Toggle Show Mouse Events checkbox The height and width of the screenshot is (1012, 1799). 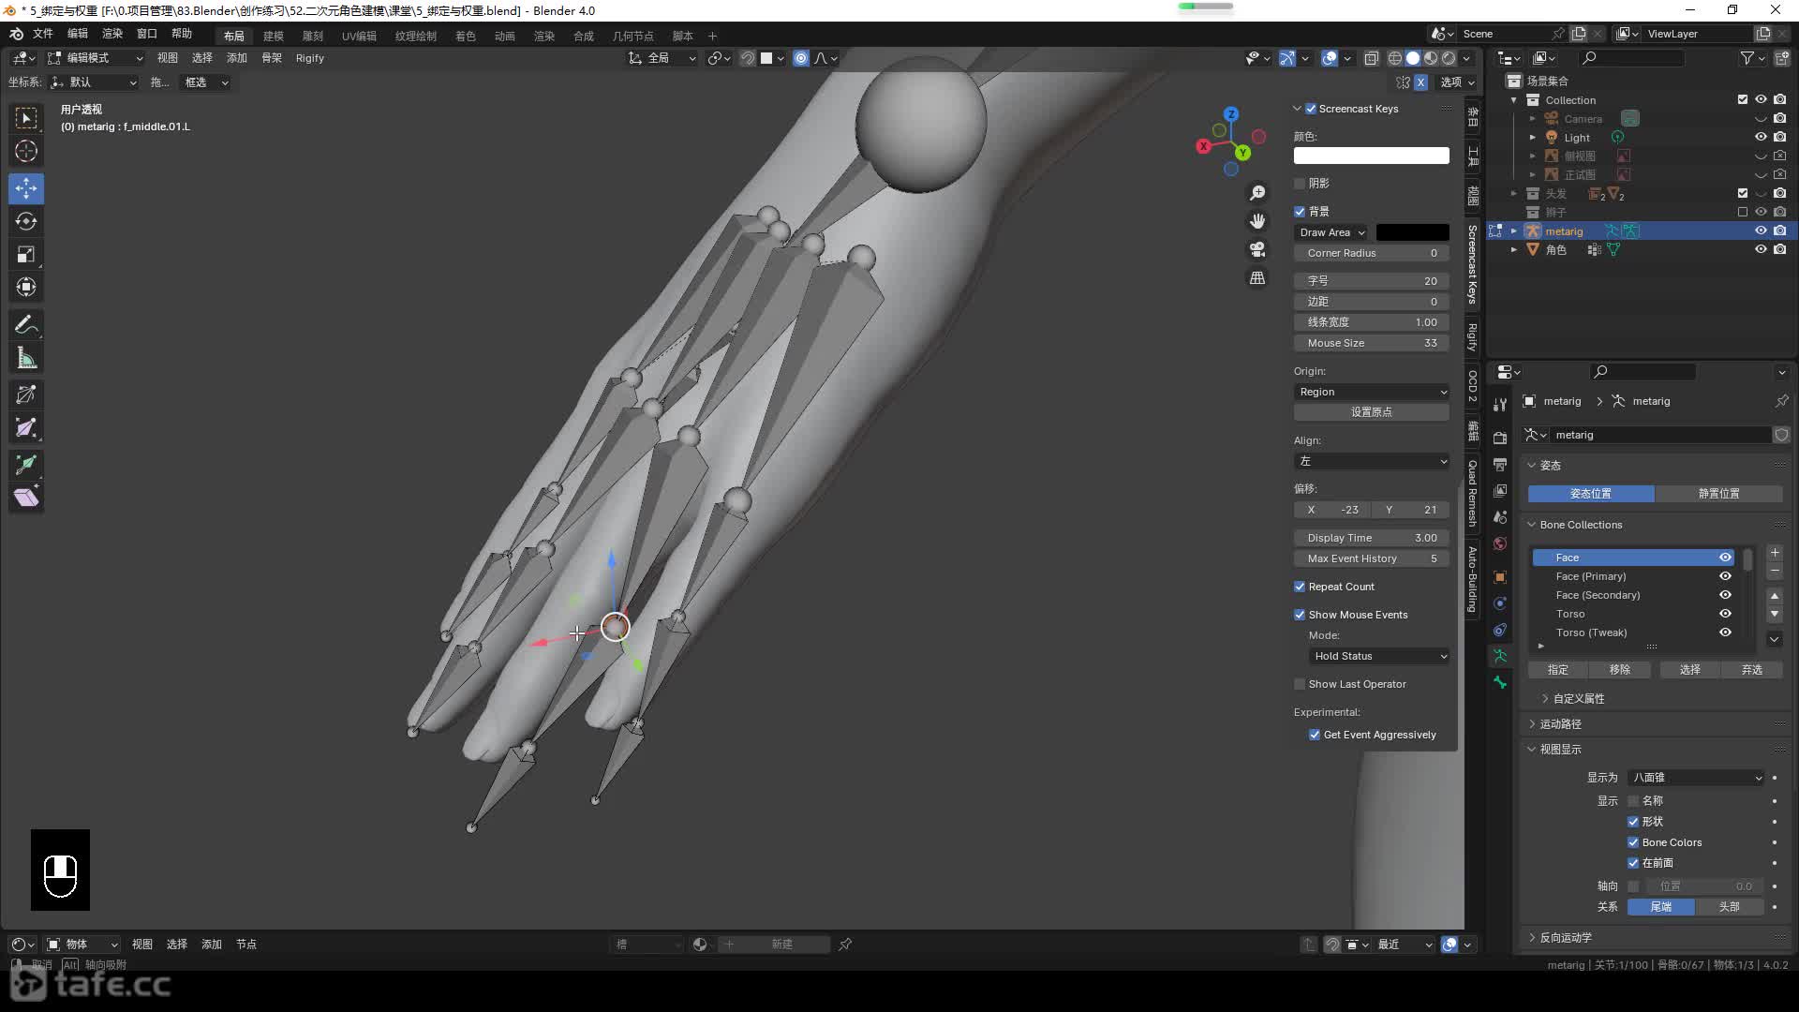point(1300,615)
